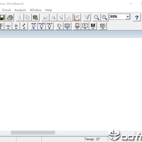This screenshot has height=142, width=142.
Task: Click the Component Properties icon
Action: click(x=87, y=17)
